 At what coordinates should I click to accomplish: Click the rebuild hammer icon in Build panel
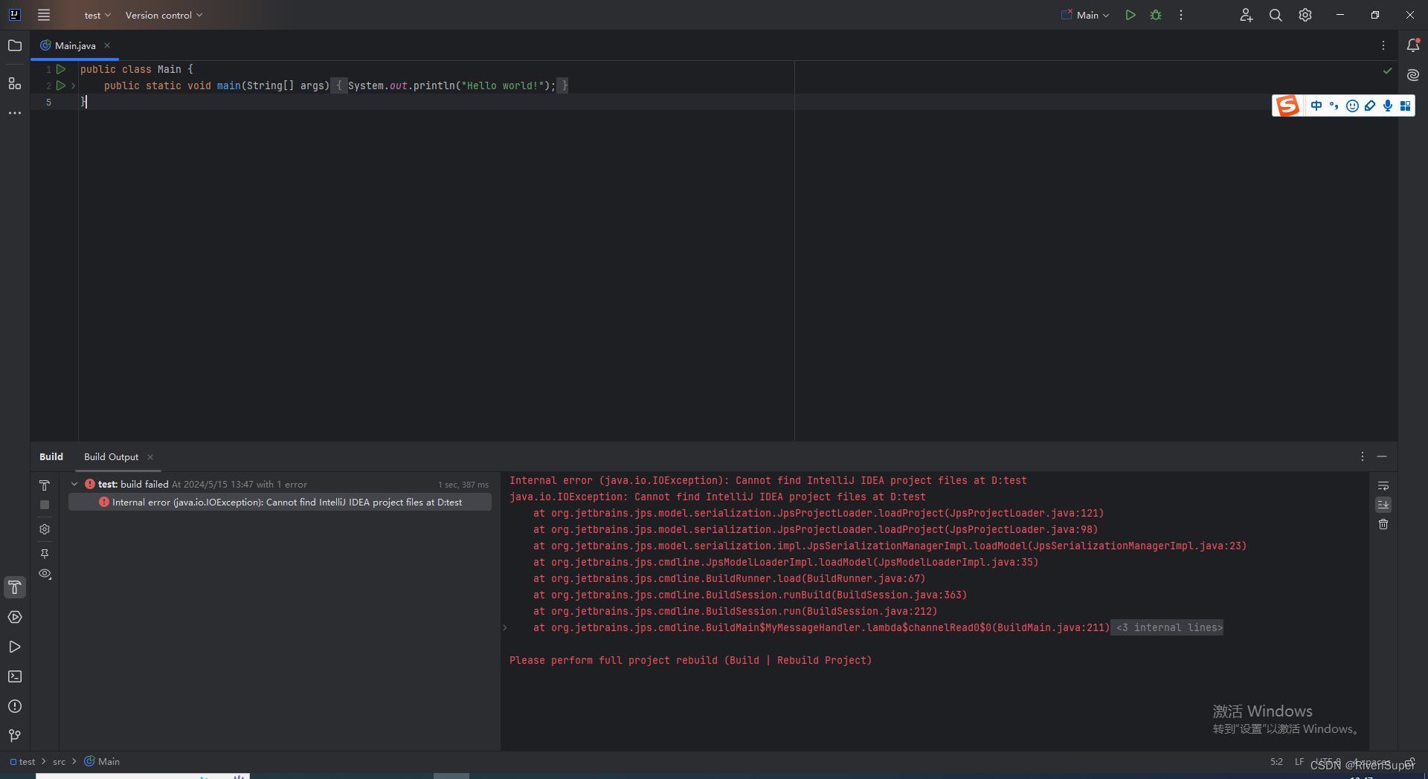coord(45,485)
